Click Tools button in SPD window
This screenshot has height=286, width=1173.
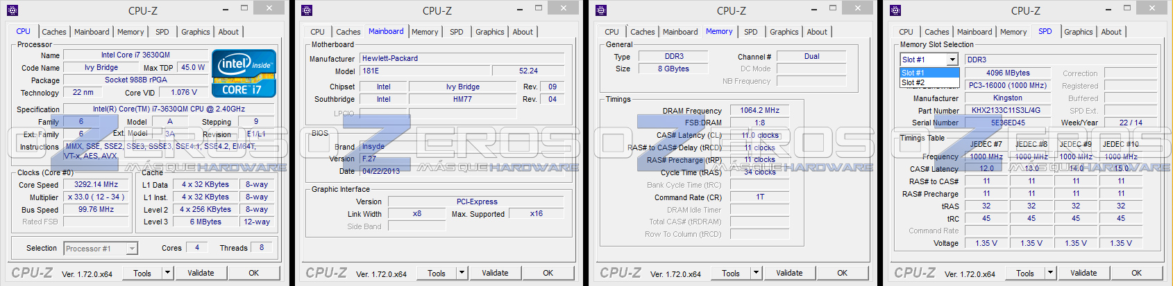(x=1025, y=273)
